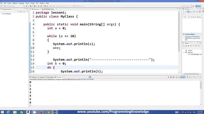
Task: Open the Source menu
Action: tap(9, 3)
